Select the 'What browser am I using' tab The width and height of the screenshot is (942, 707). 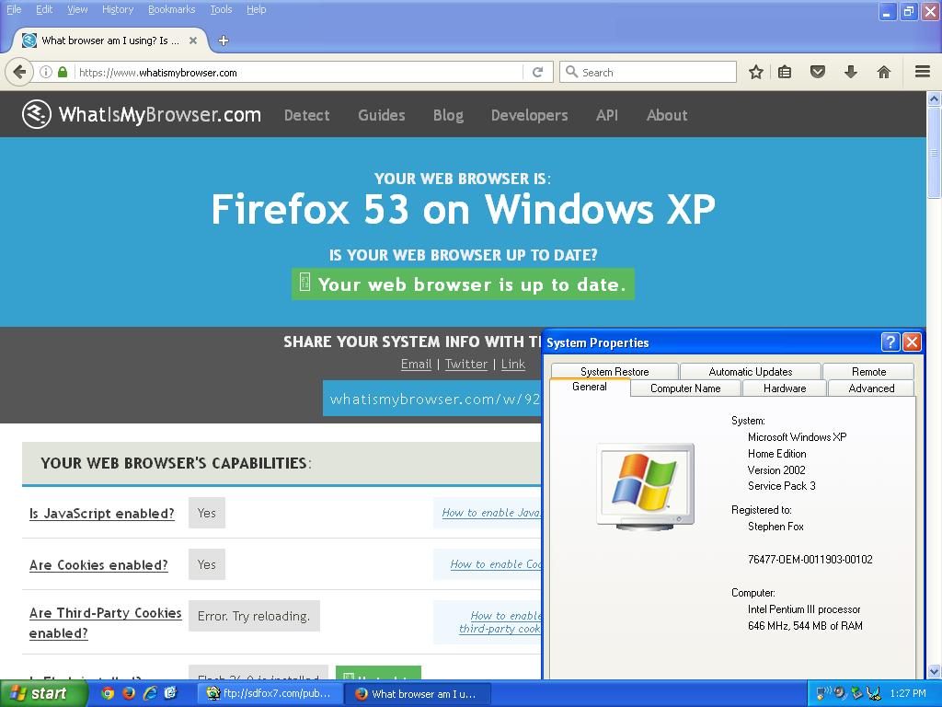[110, 41]
